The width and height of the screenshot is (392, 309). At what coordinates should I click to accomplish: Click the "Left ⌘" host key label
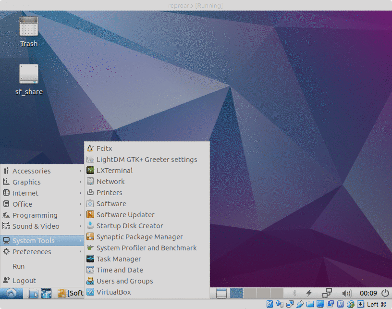(x=377, y=304)
